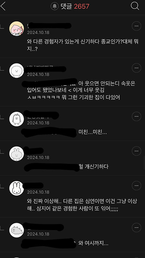
Task: Select comment text 와 다른 경험자가 있는게 신기하다
Action: [63, 42]
